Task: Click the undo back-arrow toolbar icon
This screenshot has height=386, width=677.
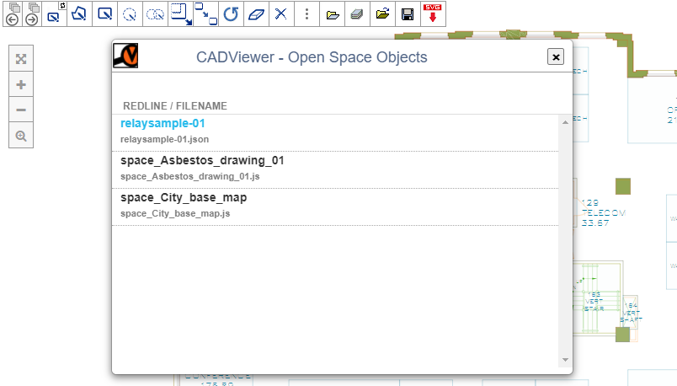Action: click(12, 19)
